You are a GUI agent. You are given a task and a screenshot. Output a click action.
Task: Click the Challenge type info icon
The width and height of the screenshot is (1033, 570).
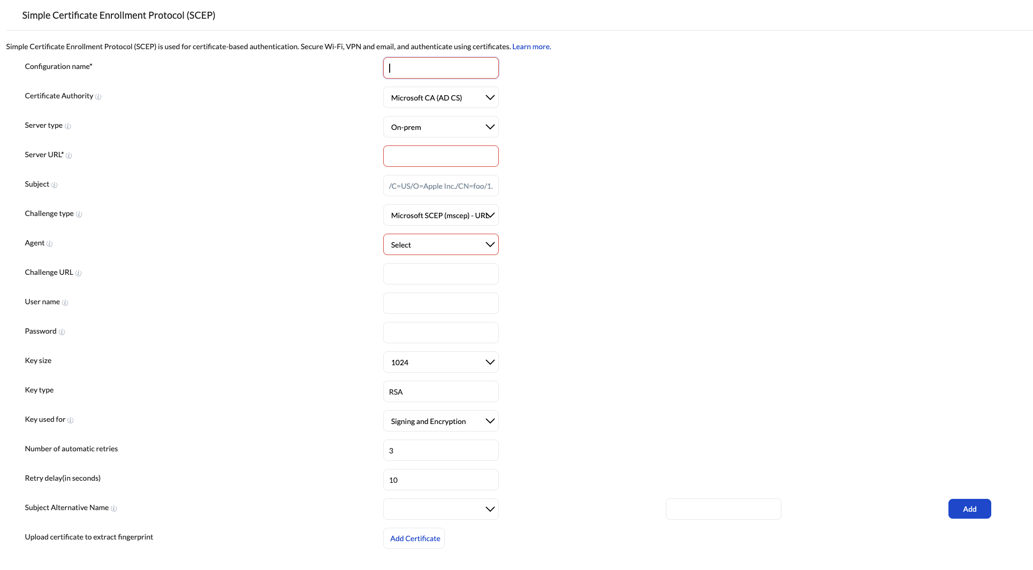point(79,214)
